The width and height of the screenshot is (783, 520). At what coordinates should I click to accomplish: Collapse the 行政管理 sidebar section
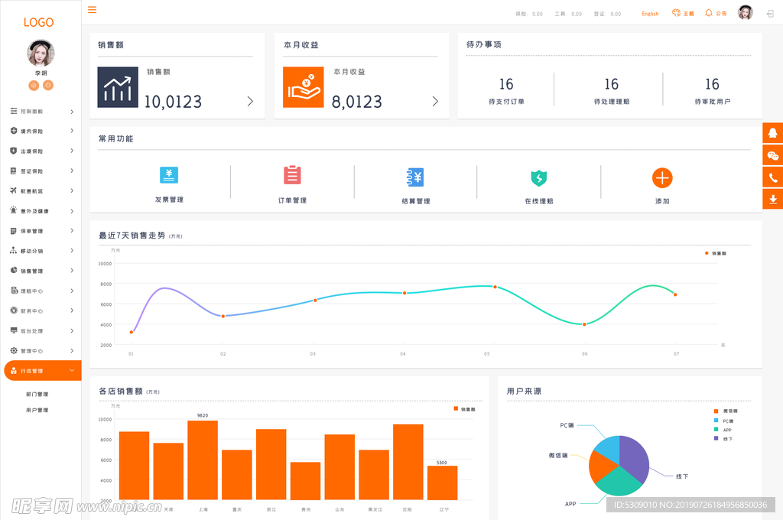pyautogui.click(x=42, y=371)
